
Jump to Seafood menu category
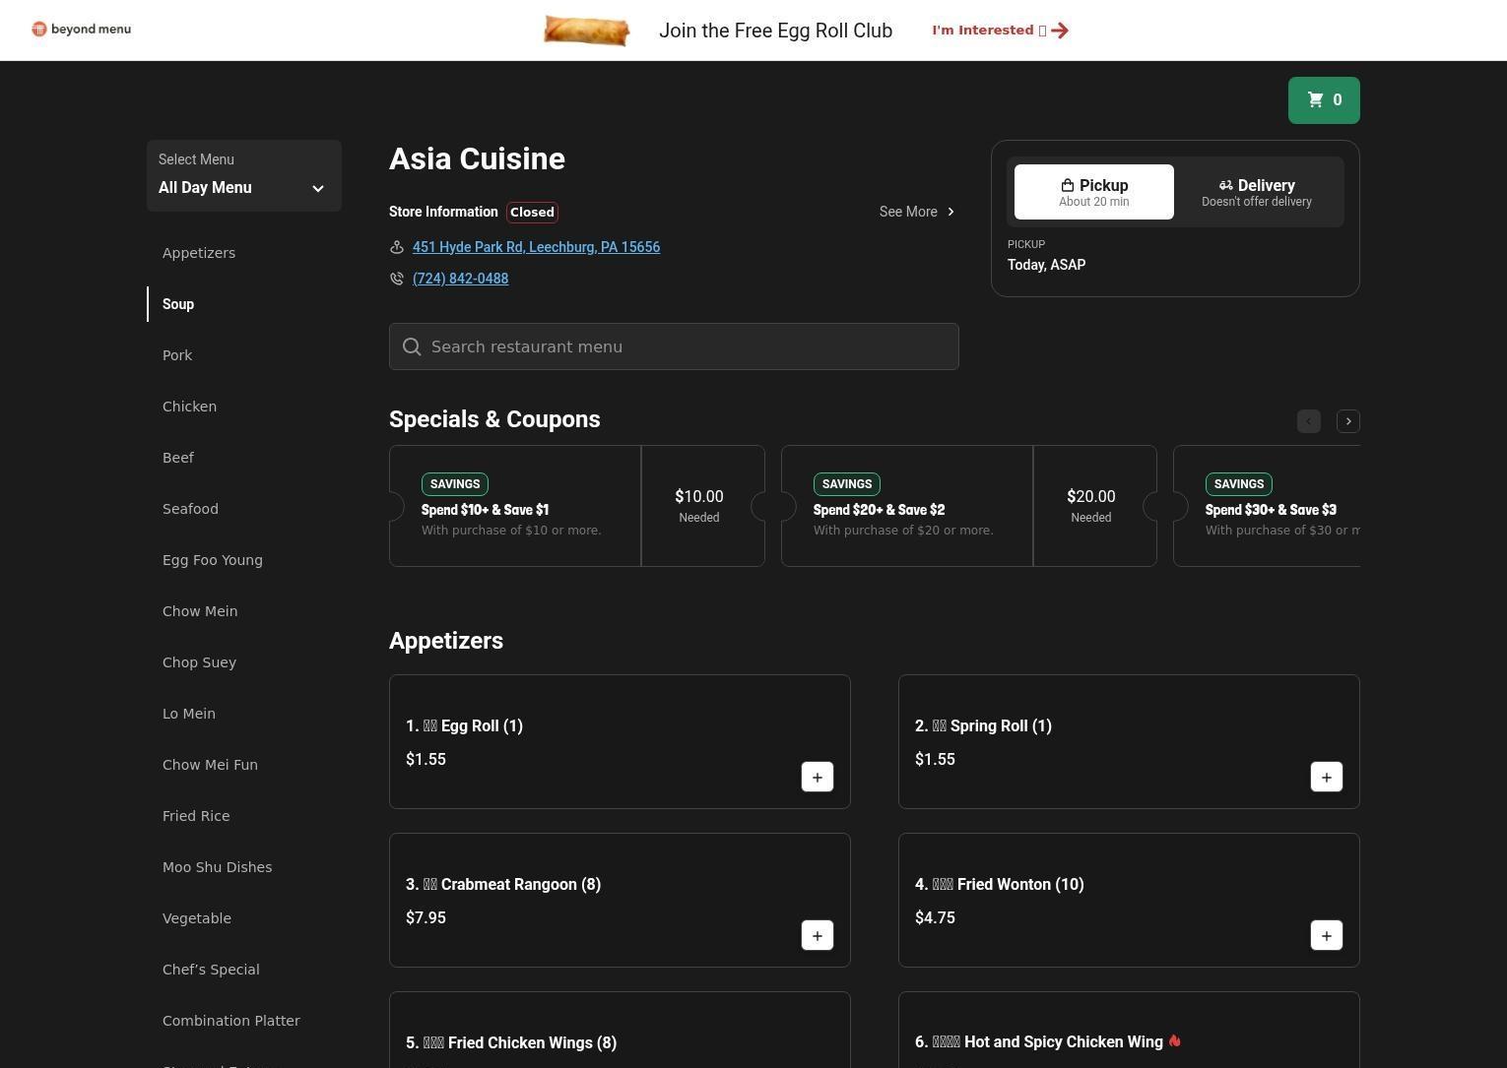coord(190,509)
